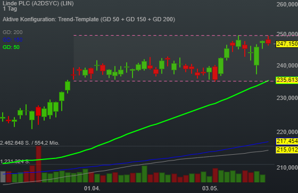Viewport: 298px width, 193px height.
Task: Click the green-bordered 235,613 price tag
Action: tap(287, 80)
